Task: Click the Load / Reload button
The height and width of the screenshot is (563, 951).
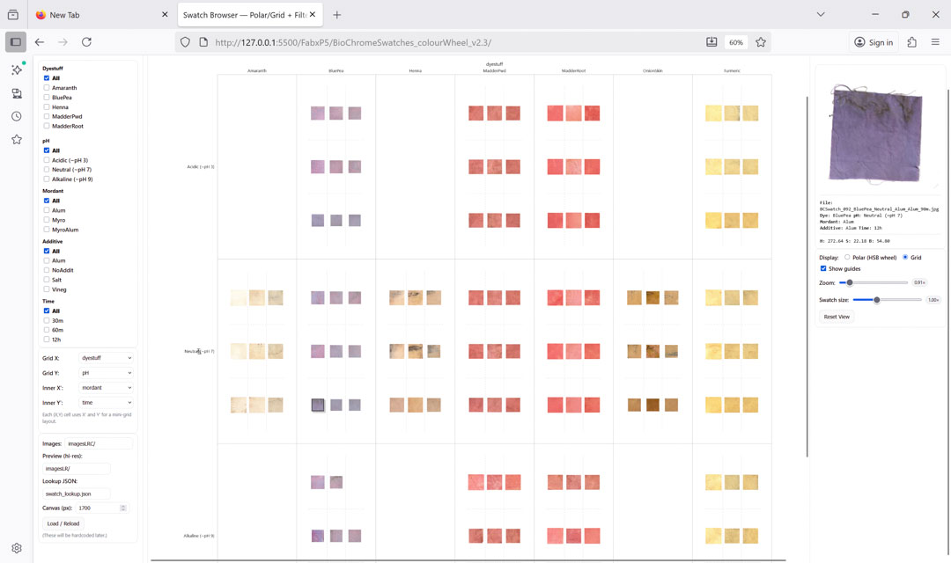Action: 63,523
